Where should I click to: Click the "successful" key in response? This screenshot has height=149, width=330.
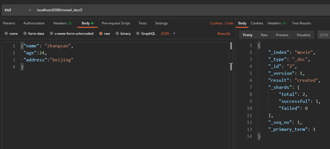(295, 101)
